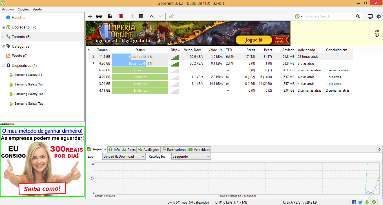Open Pacotes in the sidebar
Viewport: 383px width, 205px height.
[x=18, y=17]
